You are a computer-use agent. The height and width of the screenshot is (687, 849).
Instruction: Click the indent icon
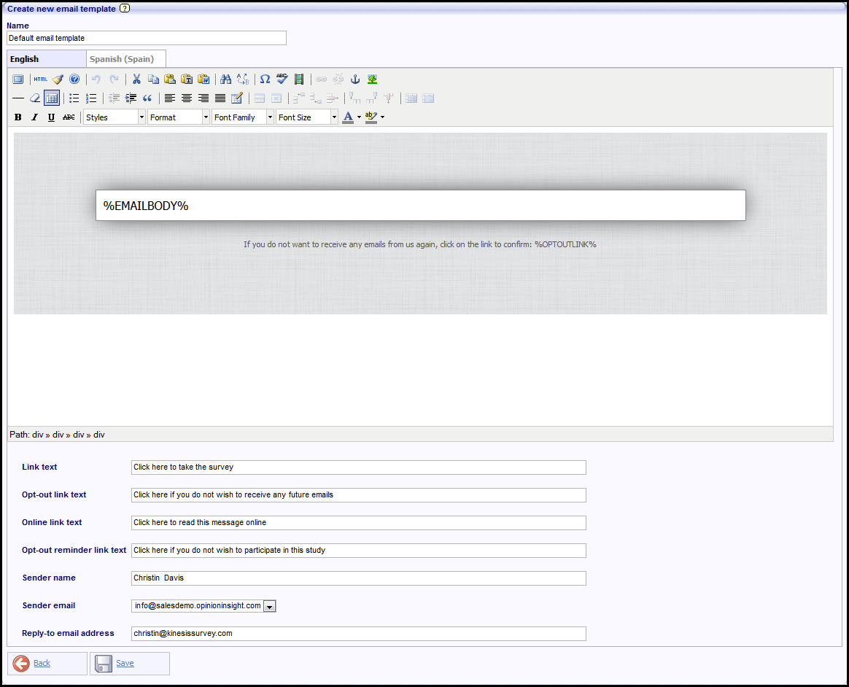(x=131, y=98)
